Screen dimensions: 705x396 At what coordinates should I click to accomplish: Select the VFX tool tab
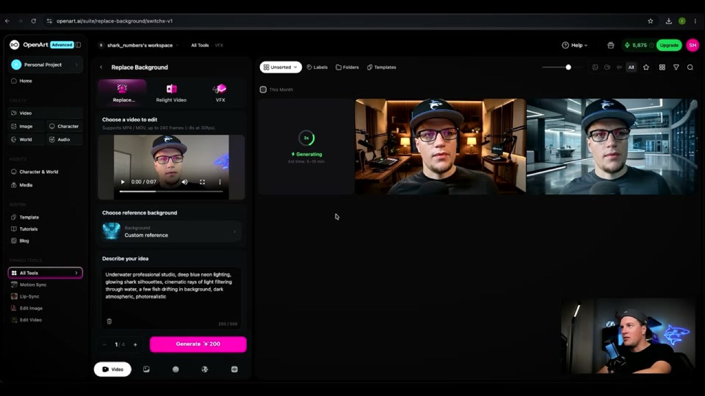click(220, 93)
